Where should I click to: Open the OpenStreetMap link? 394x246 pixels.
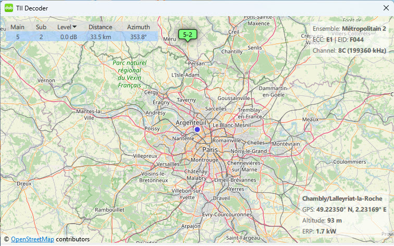click(32, 239)
